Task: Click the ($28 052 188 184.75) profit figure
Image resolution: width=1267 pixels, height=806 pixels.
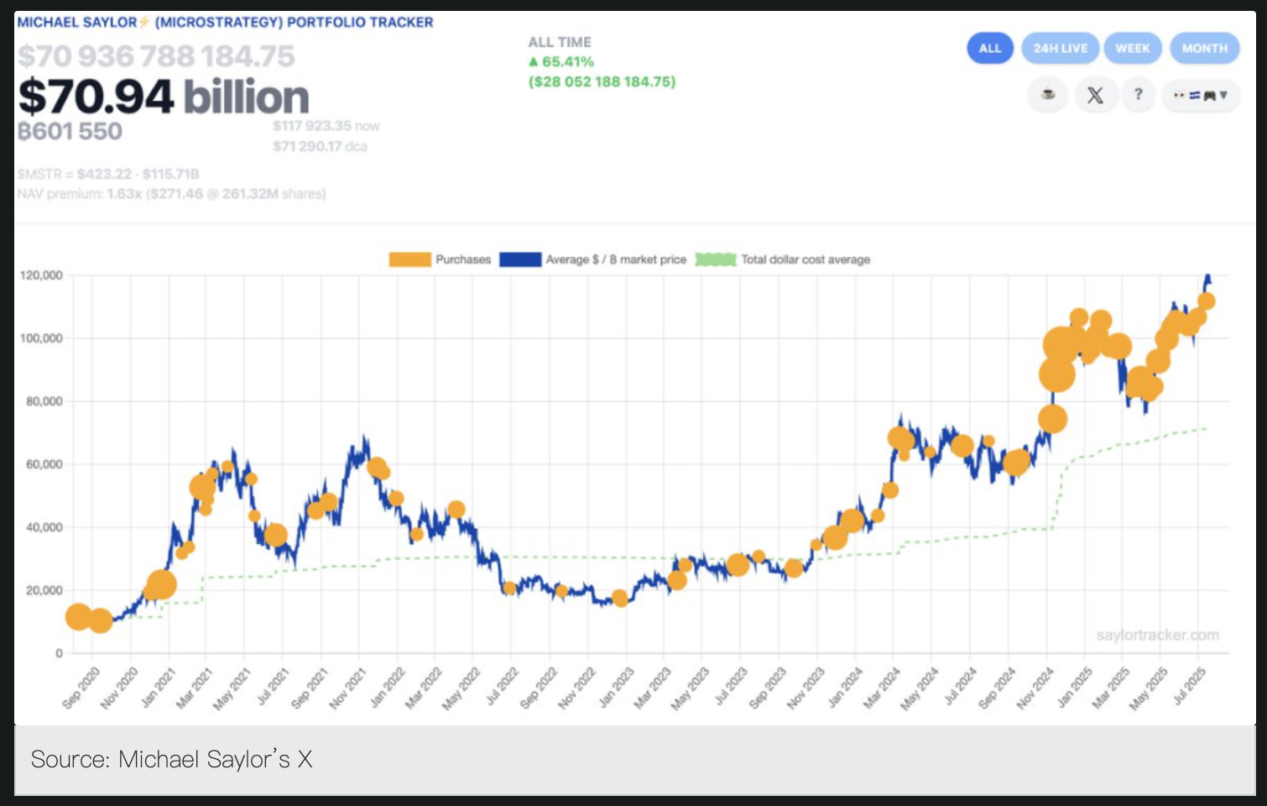Action: (602, 81)
